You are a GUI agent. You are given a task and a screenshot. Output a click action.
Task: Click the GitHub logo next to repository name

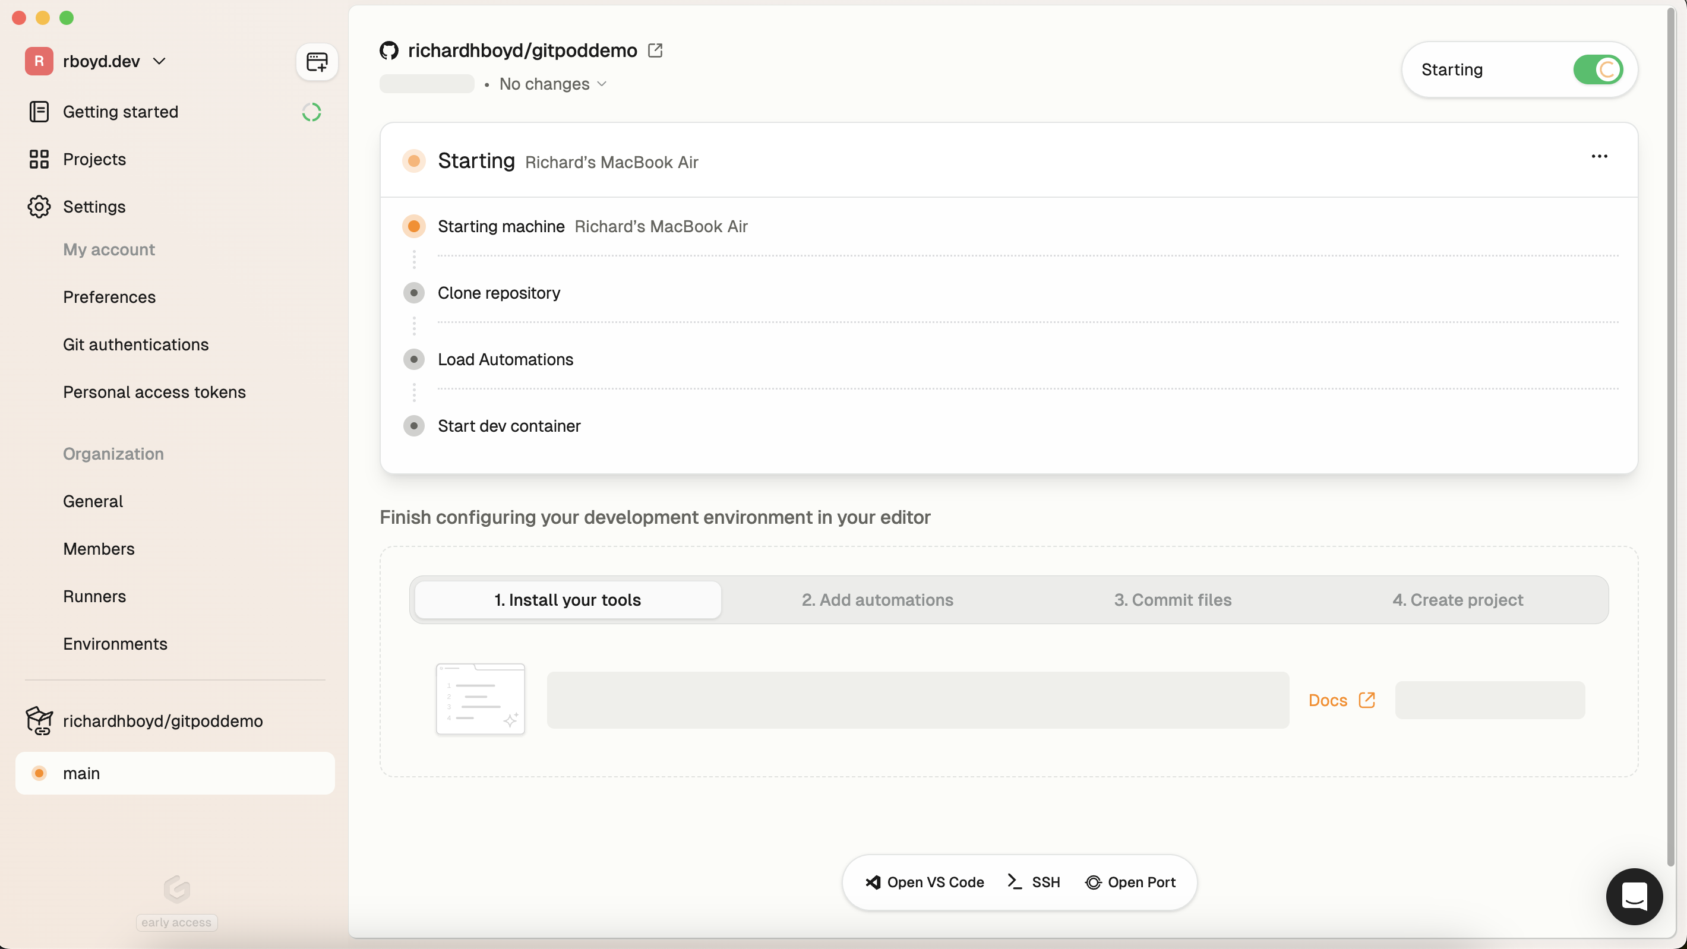click(x=389, y=50)
